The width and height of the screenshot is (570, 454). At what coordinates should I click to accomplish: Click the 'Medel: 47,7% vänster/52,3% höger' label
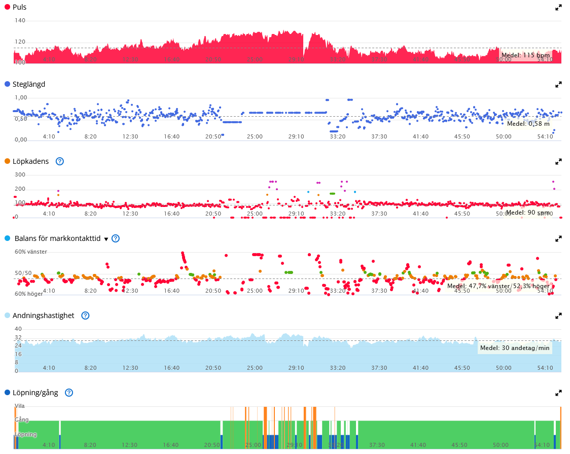[498, 286]
